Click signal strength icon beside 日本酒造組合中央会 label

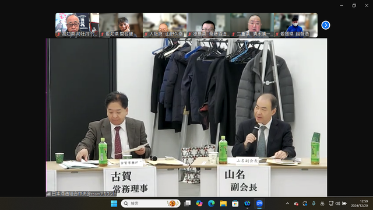point(48,194)
